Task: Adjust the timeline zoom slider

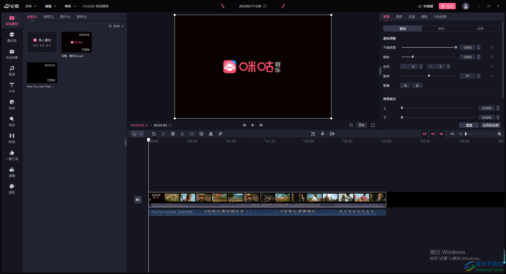Action: 480,134
